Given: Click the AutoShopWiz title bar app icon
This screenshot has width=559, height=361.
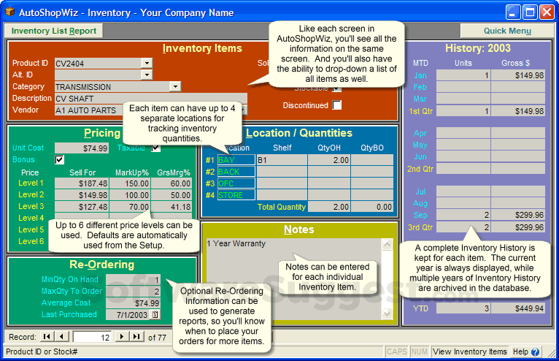Looking at the screenshot, I should click(x=9, y=12).
